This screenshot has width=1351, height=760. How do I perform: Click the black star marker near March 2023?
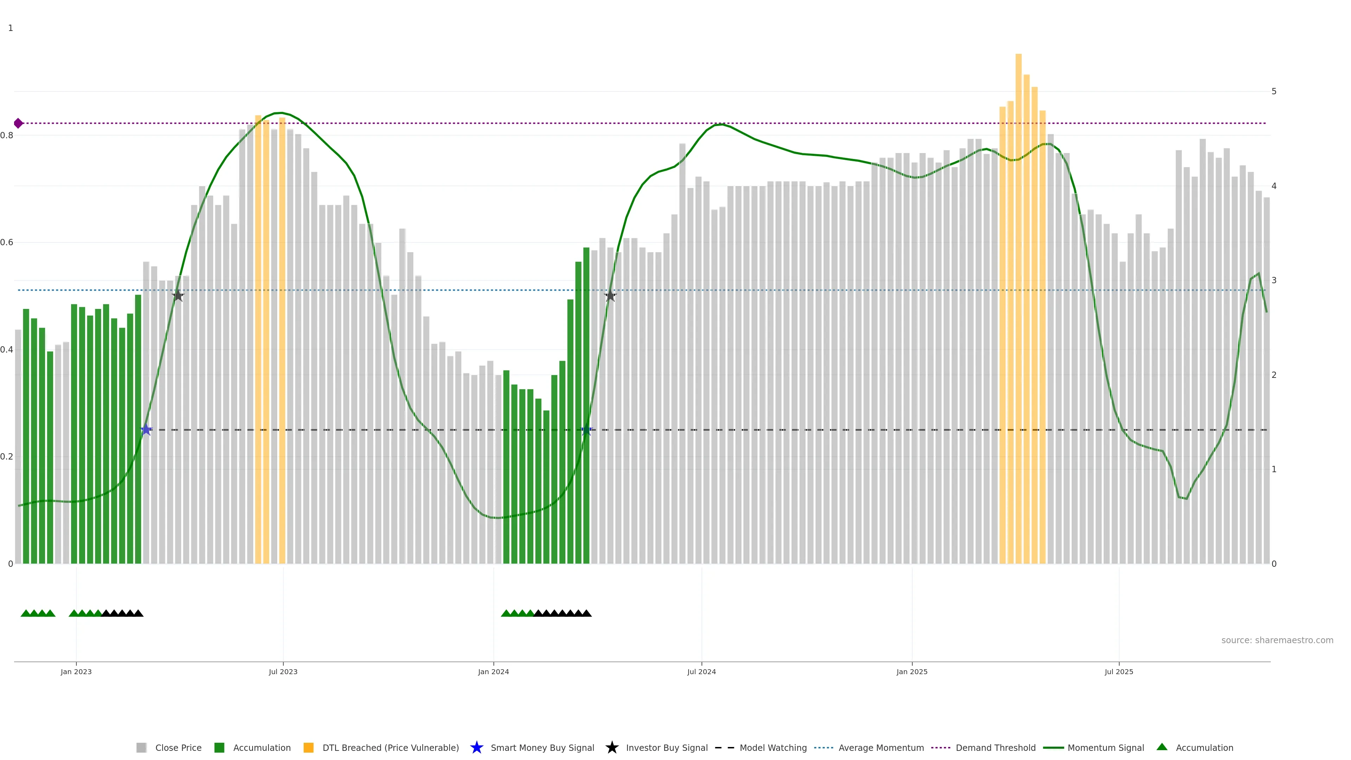pos(178,296)
